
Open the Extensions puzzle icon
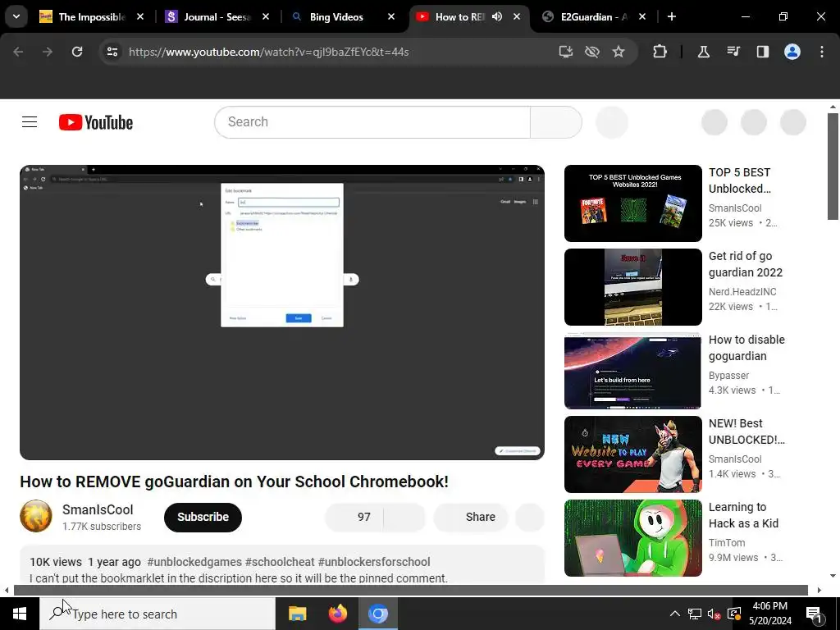(x=660, y=52)
